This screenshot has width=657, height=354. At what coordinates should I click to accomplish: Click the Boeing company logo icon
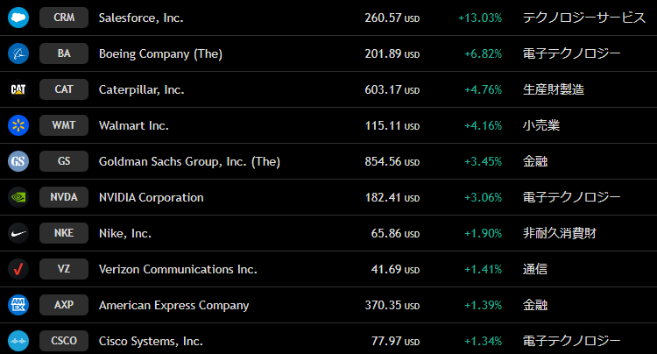(18, 53)
